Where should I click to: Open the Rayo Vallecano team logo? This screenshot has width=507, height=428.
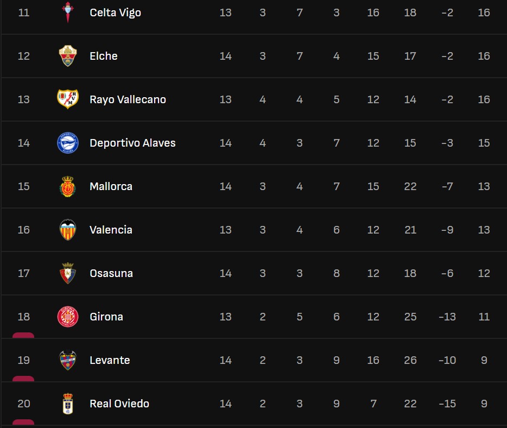point(68,99)
